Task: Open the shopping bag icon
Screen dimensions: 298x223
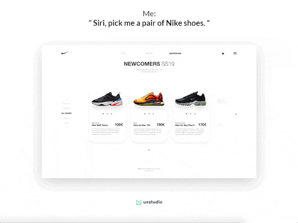Action: coord(223,53)
